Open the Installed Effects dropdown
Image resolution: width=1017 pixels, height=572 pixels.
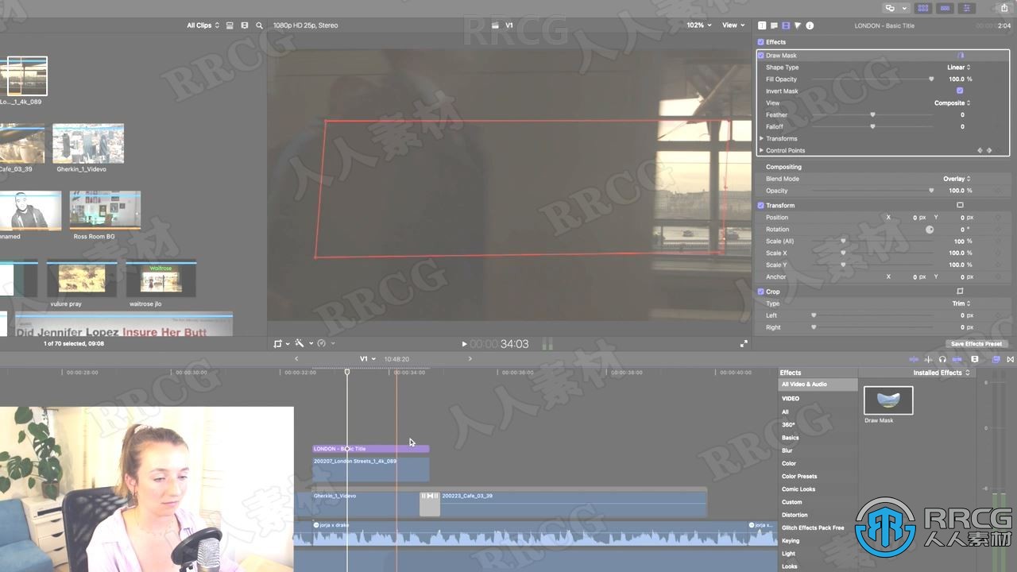(942, 373)
